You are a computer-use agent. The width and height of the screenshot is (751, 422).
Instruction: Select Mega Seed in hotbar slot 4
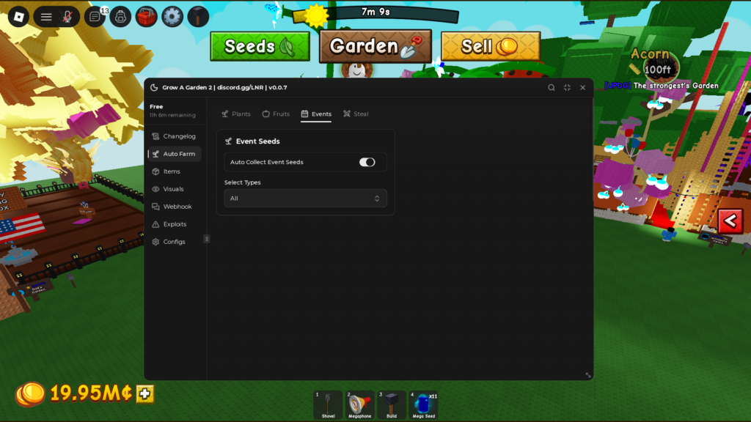(x=423, y=404)
